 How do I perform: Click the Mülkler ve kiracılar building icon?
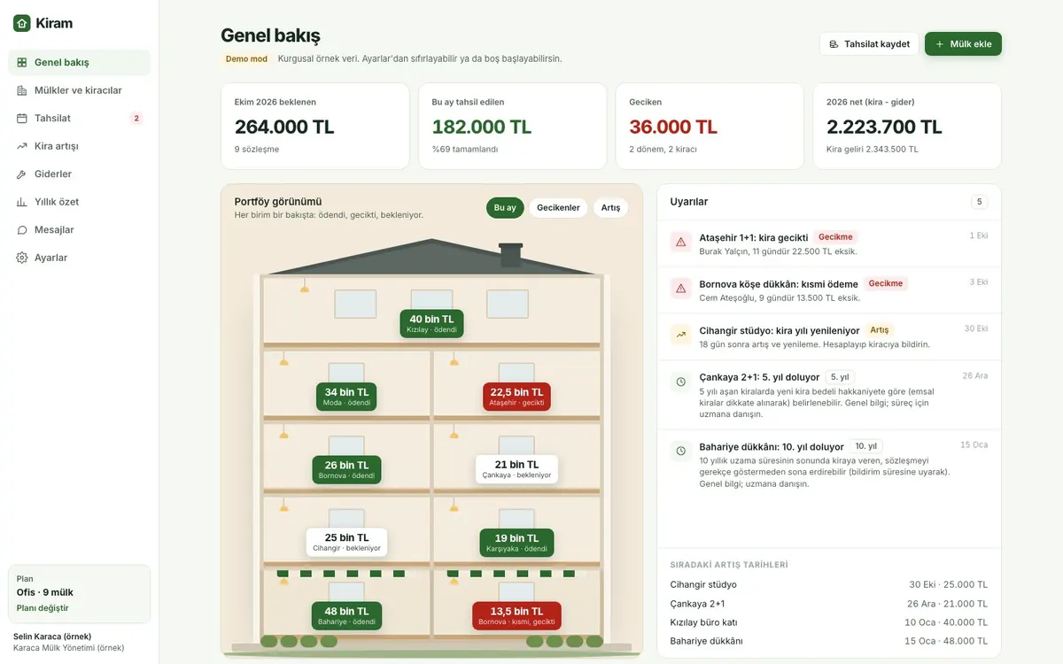22,90
